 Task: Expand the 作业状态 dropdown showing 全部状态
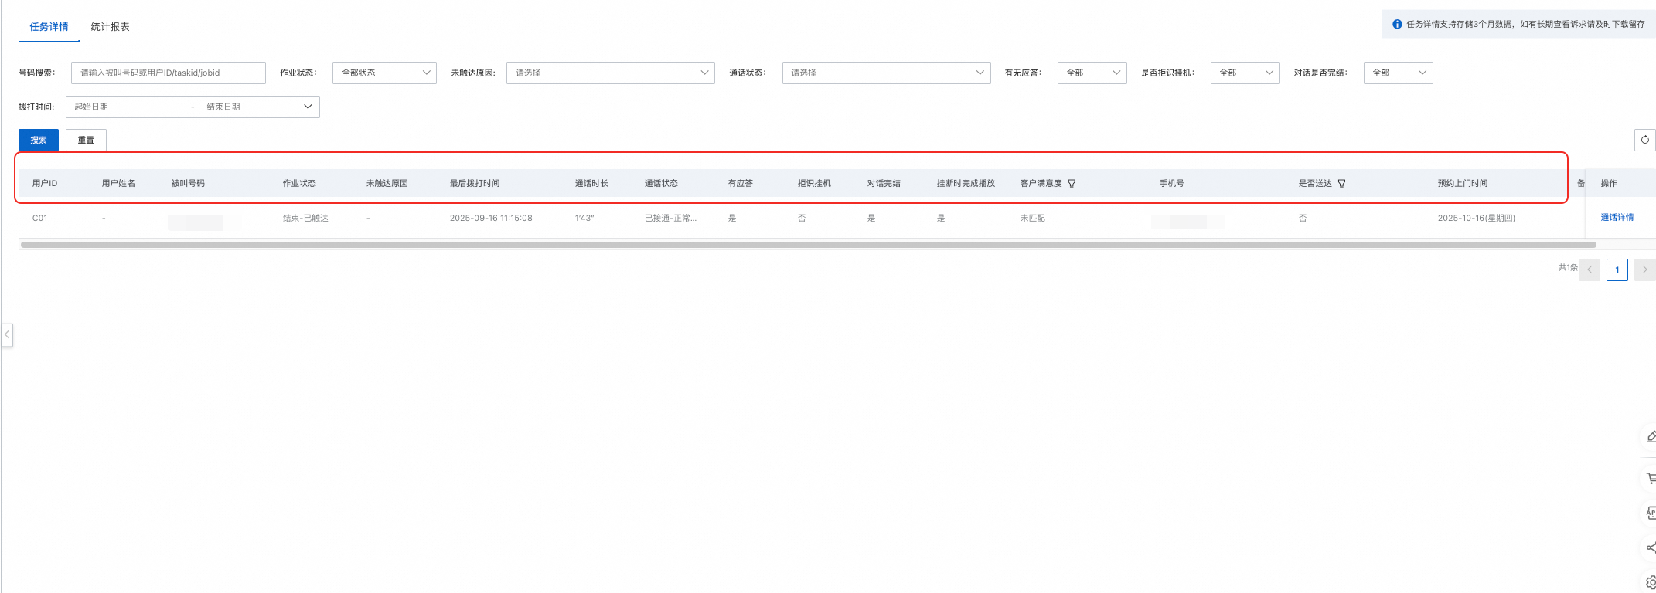pos(384,73)
